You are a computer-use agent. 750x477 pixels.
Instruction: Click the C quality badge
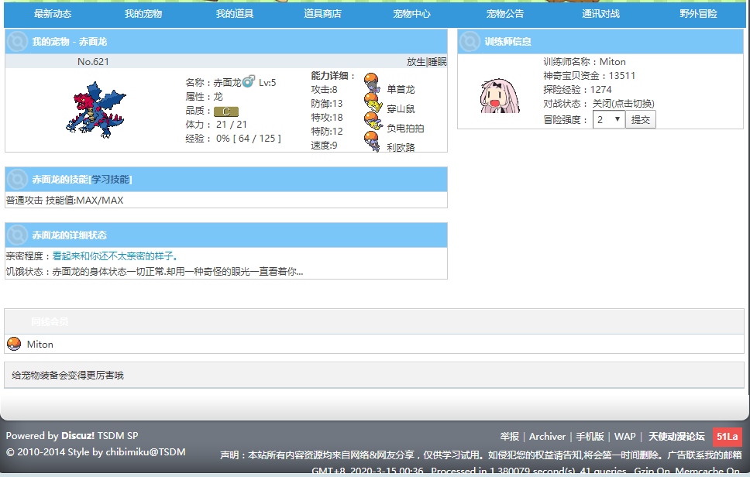(225, 112)
